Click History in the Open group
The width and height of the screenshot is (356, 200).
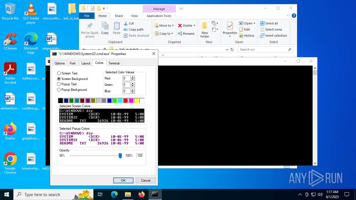click(x=247, y=36)
